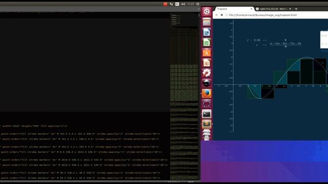This screenshot has width=328, height=184.
Task: Open the session power gear menu
Action: [x=198, y=4]
